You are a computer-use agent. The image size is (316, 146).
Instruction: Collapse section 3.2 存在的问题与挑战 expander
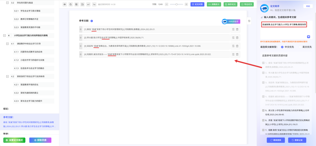8,3
